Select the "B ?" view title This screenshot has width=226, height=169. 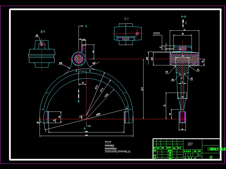pos(43,32)
